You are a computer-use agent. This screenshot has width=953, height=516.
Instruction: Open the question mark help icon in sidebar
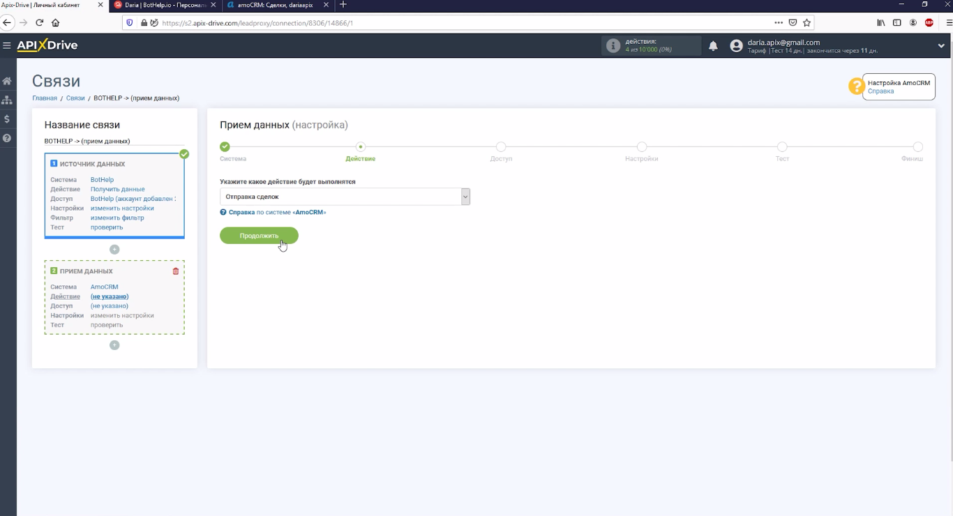(x=7, y=138)
